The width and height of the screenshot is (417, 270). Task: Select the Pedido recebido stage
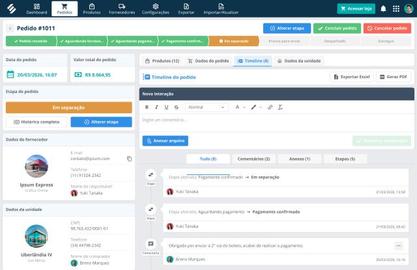coord(31,41)
